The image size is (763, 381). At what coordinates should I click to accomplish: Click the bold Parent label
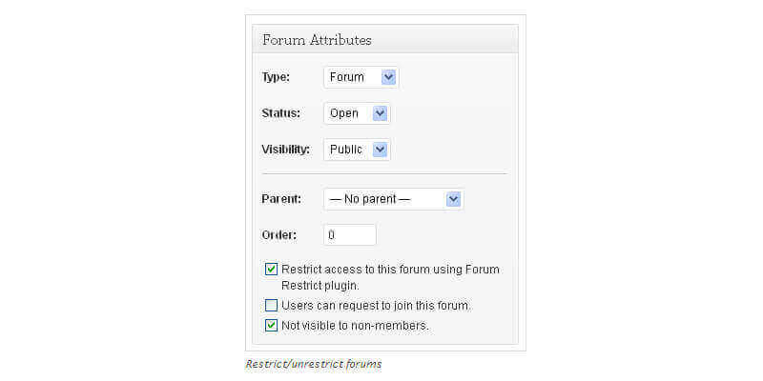(x=281, y=199)
